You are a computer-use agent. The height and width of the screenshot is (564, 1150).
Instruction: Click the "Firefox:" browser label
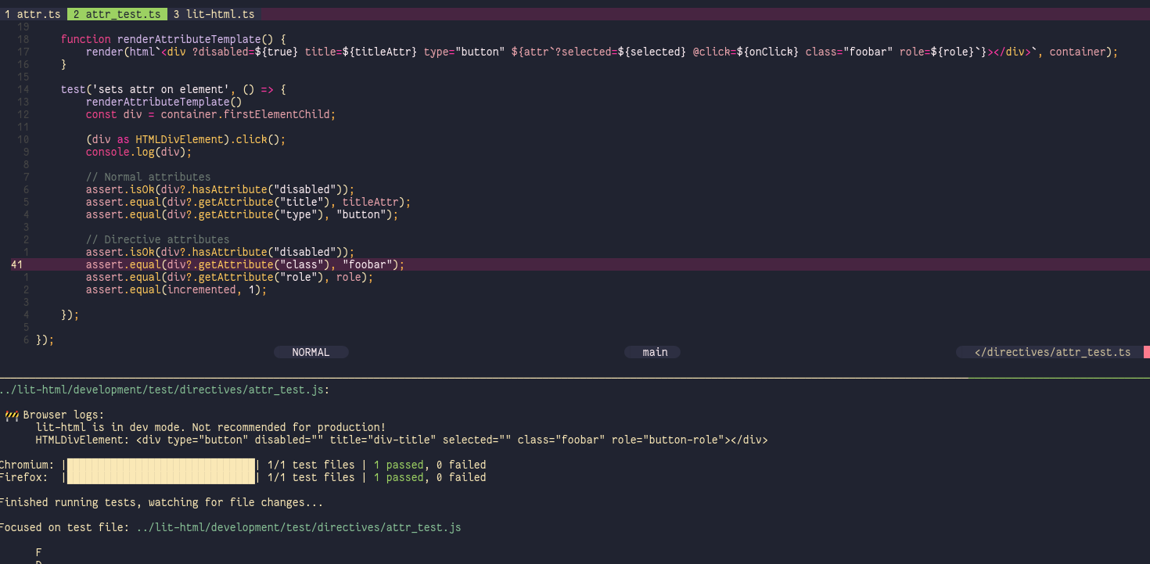pyautogui.click(x=23, y=477)
